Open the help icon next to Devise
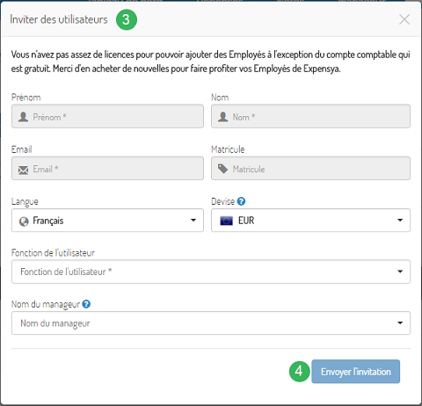 click(x=241, y=201)
